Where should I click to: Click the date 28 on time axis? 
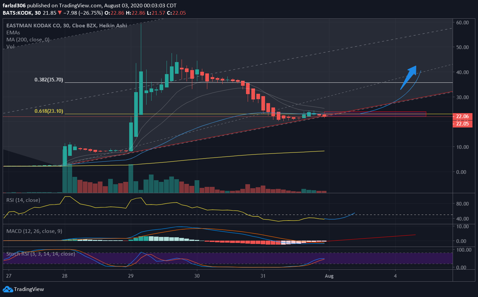pyautogui.click(x=64, y=276)
